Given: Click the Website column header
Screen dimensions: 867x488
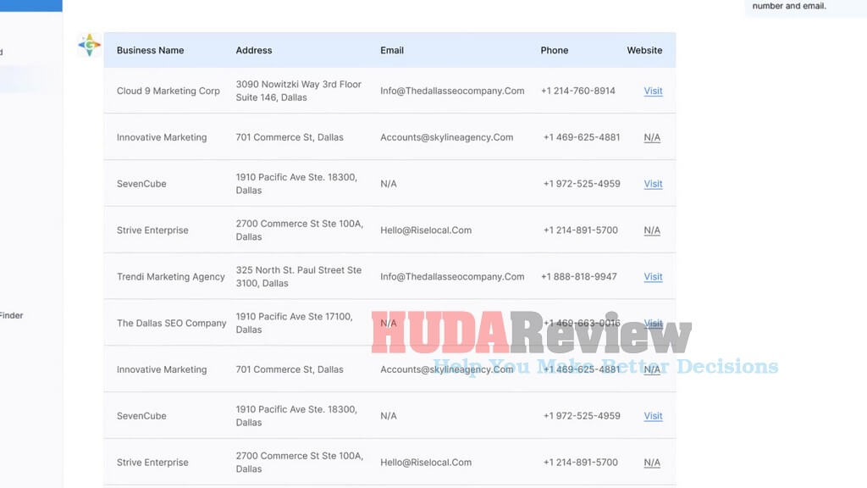Looking at the screenshot, I should tap(644, 50).
